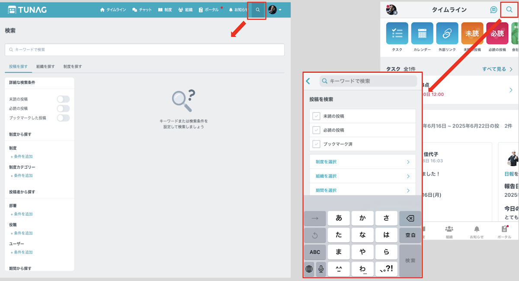Open the カレンダー tile icon

[x=422, y=34]
